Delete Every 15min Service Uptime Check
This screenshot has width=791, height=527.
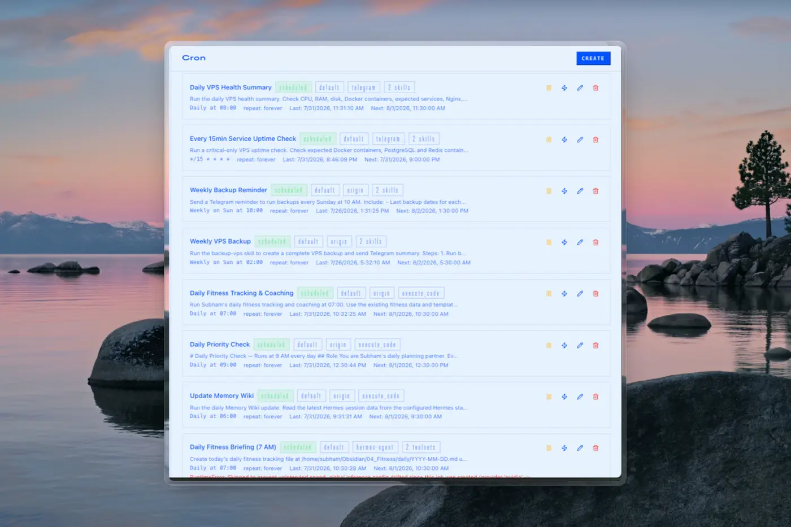click(596, 140)
